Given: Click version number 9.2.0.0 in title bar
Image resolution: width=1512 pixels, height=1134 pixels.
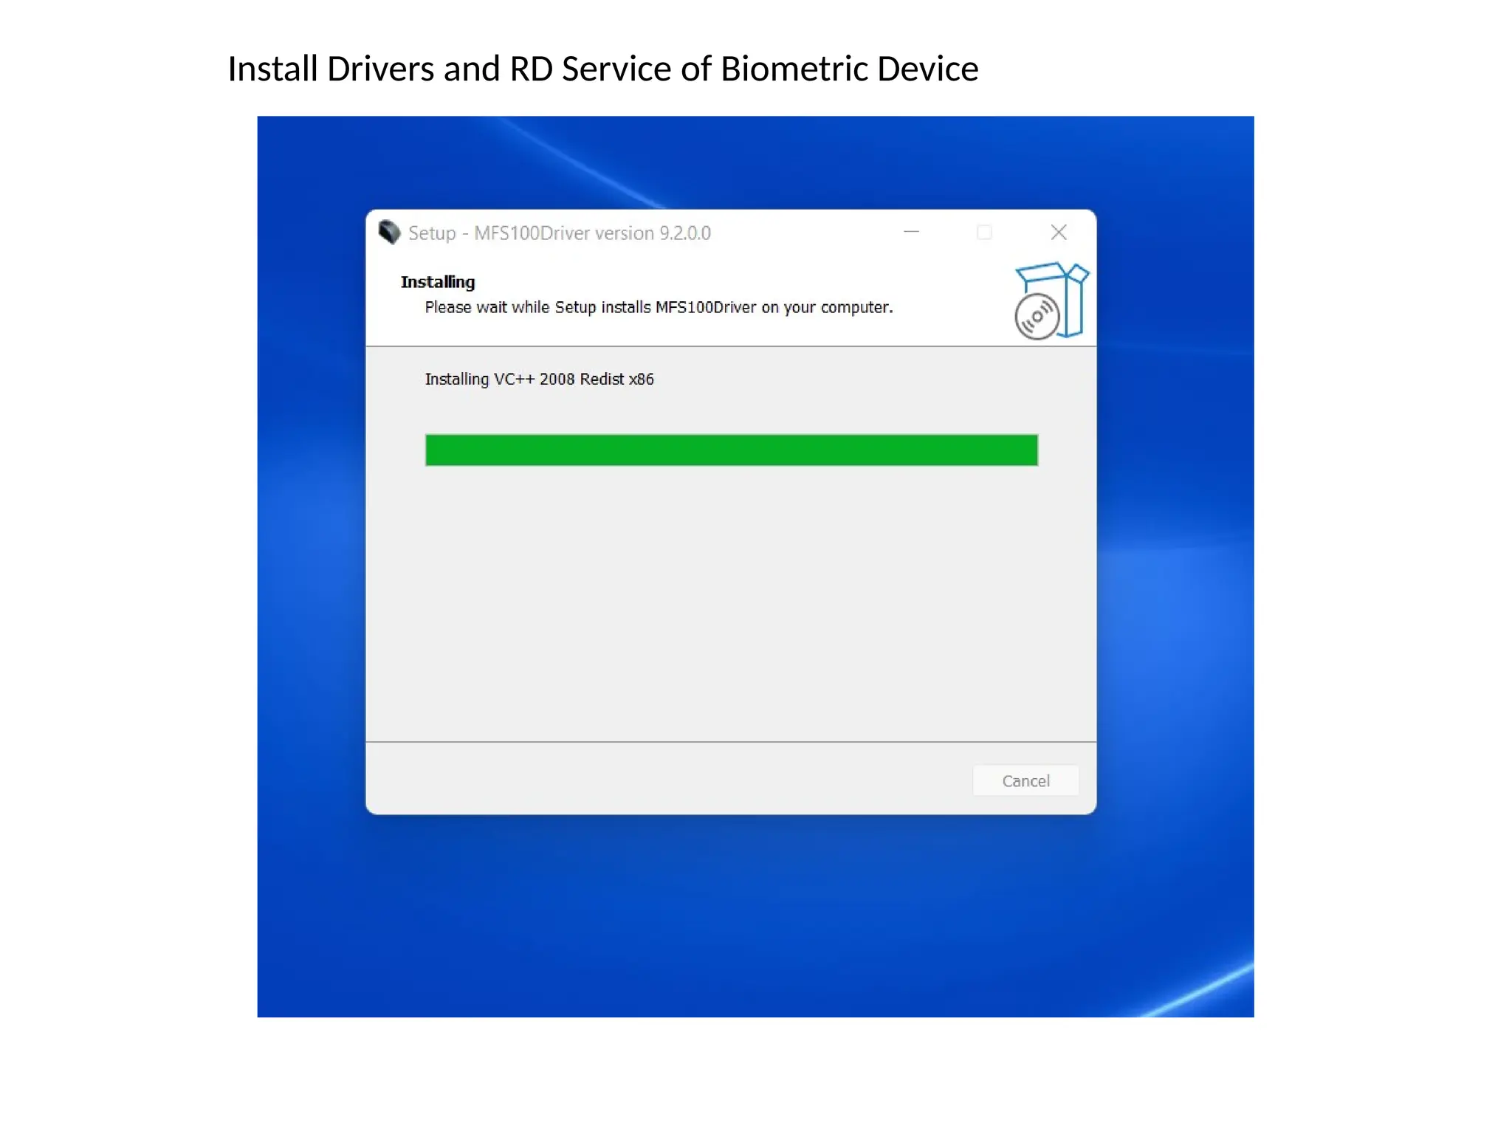Looking at the screenshot, I should click(685, 233).
